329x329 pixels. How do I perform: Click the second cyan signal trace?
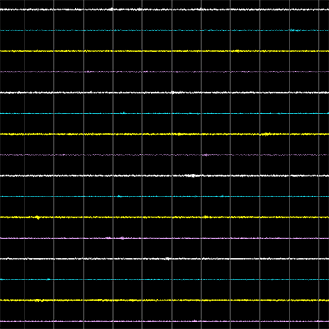164,114
